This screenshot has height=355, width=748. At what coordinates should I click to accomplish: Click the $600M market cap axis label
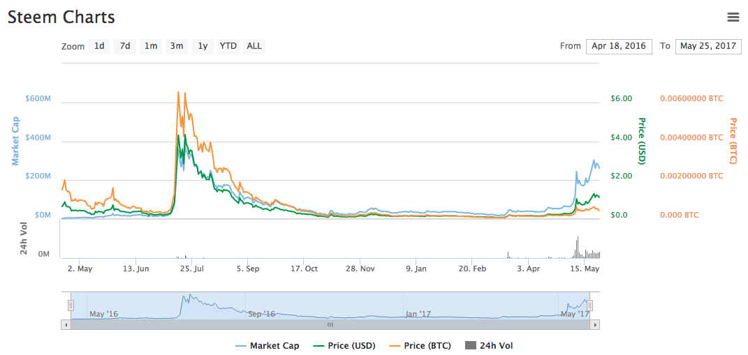(x=38, y=98)
